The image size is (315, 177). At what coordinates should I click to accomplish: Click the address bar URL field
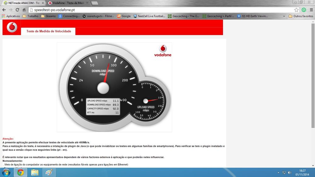(x=158, y=10)
